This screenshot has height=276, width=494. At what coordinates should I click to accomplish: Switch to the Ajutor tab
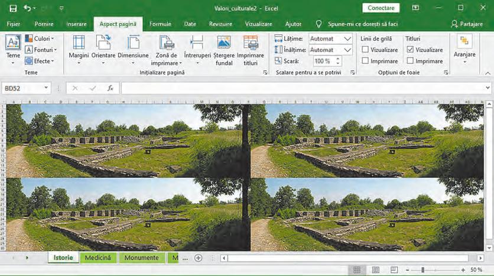click(x=293, y=24)
